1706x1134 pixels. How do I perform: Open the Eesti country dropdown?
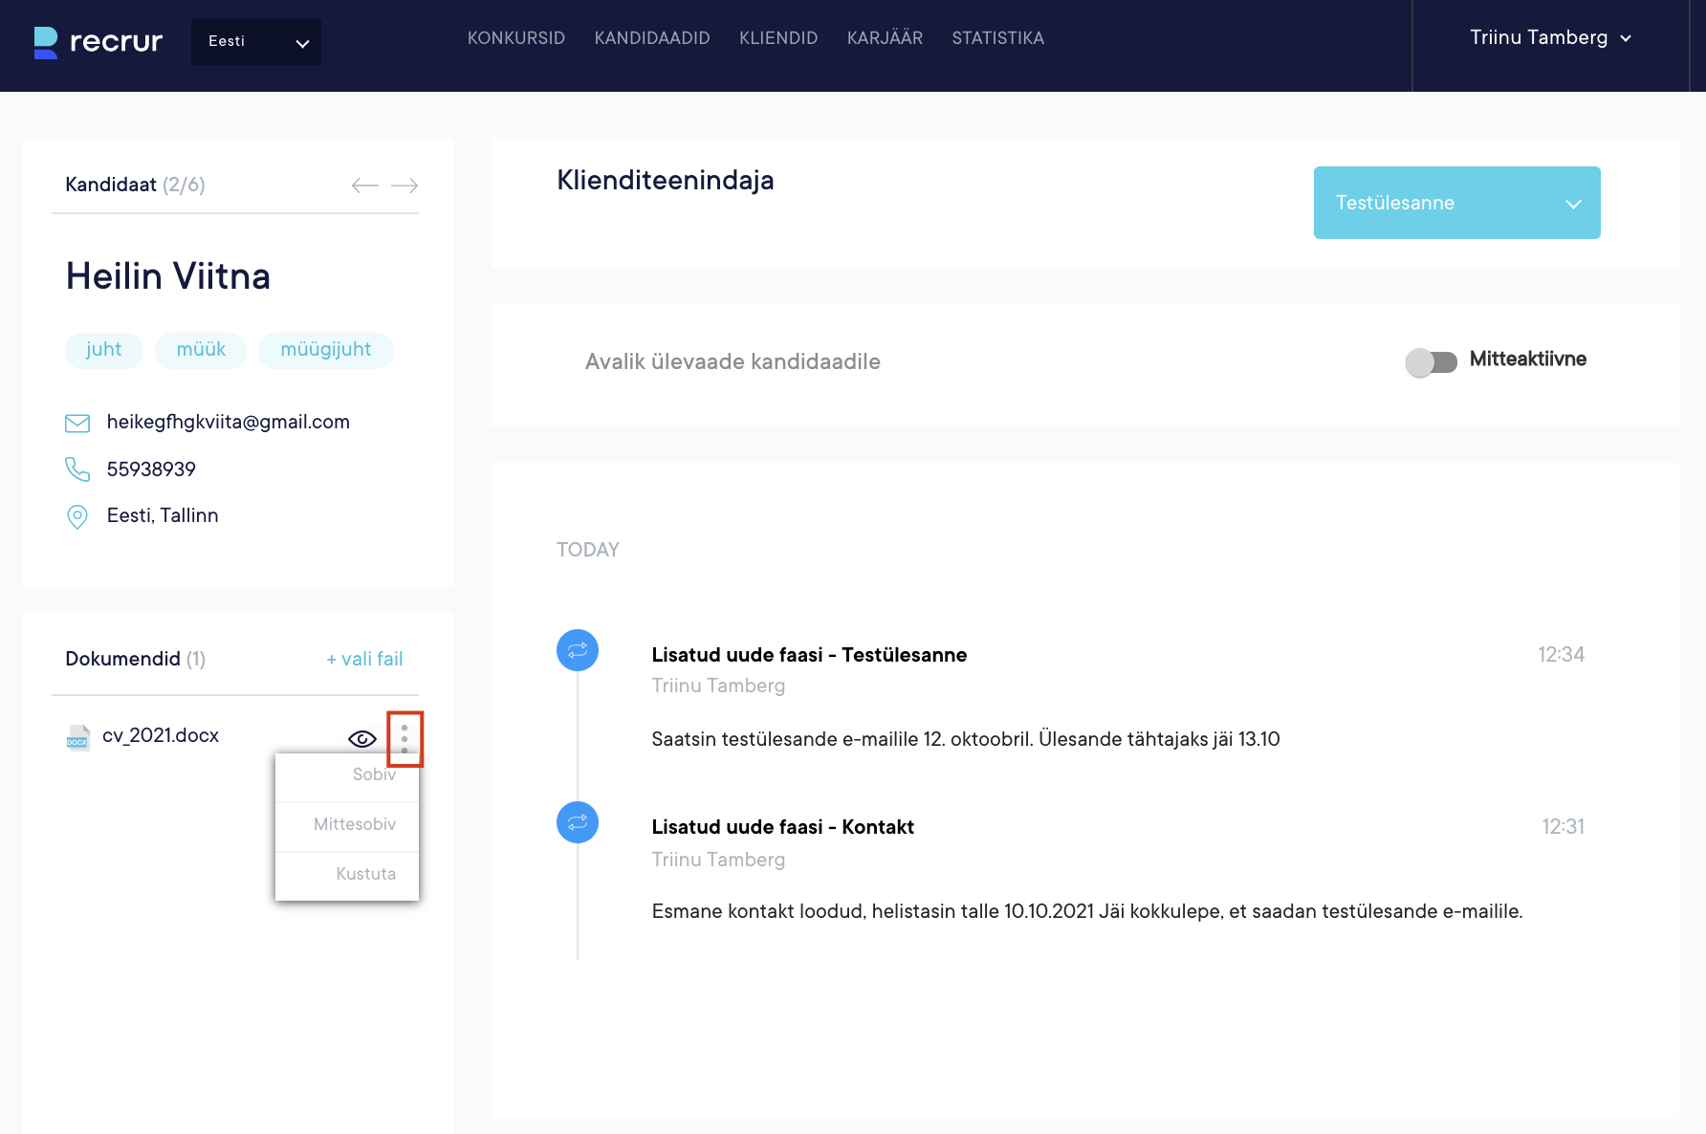(x=256, y=42)
